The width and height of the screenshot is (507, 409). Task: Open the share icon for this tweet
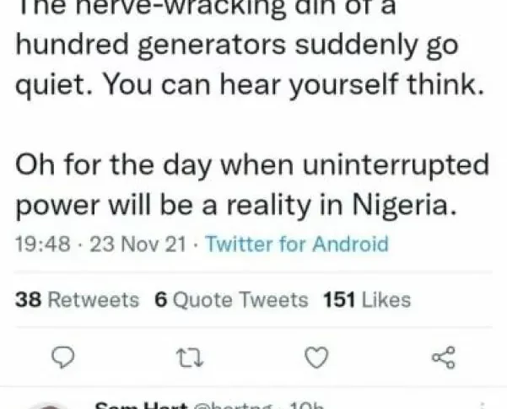click(442, 358)
